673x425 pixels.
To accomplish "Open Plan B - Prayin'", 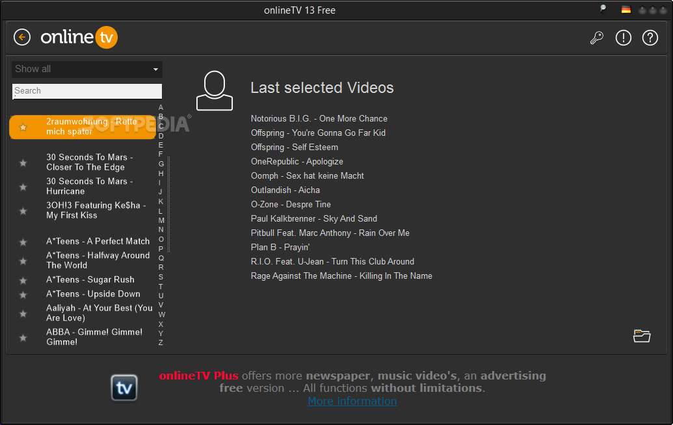I will click(x=280, y=248).
